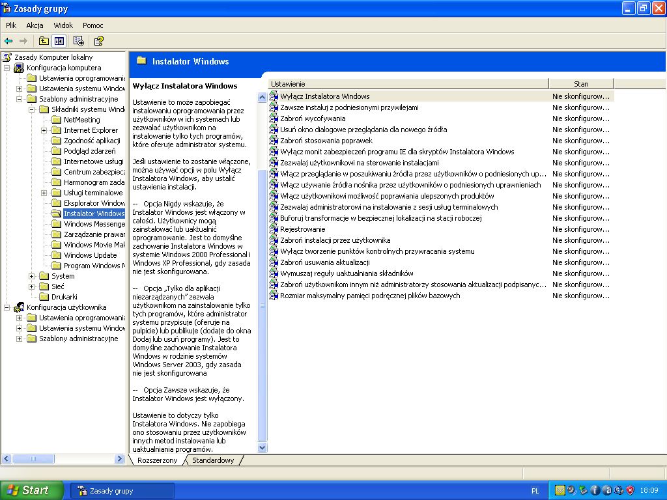Click the Zasady Komputer lokalny root icon
667x500 pixels.
[x=7, y=57]
